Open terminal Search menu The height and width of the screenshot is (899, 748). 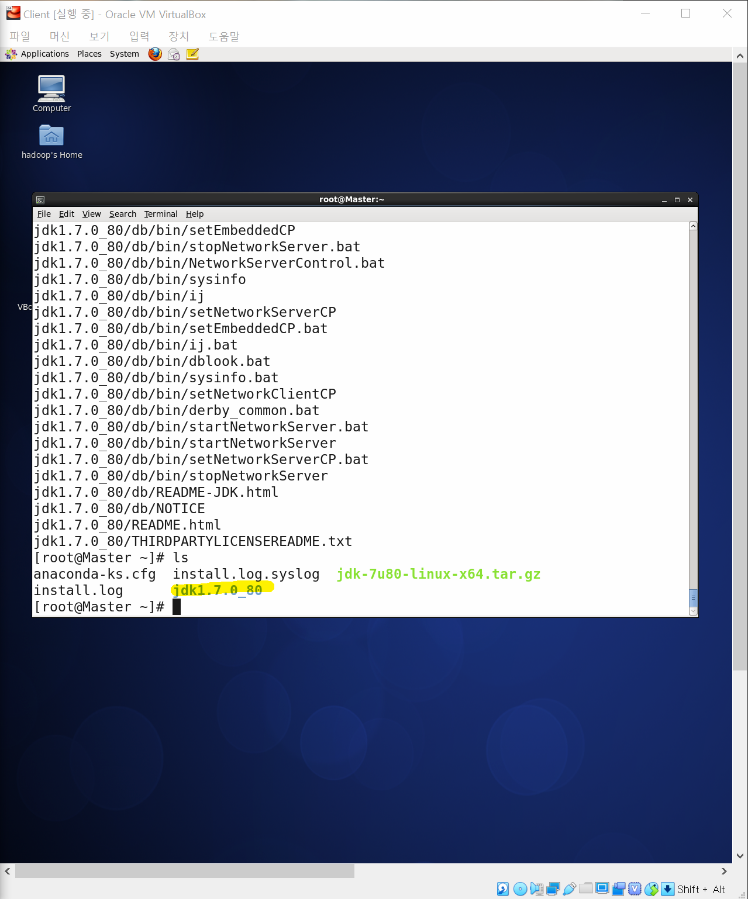point(122,214)
